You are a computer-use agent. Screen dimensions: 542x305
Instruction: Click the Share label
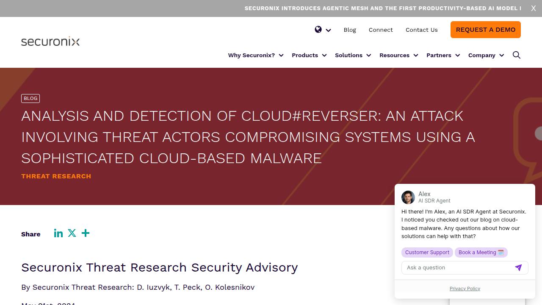(31, 234)
